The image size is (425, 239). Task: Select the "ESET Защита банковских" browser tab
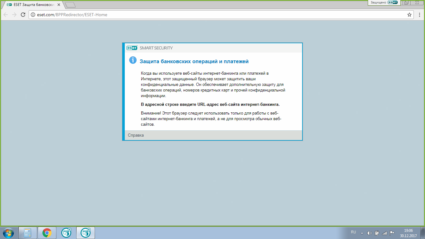33,5
